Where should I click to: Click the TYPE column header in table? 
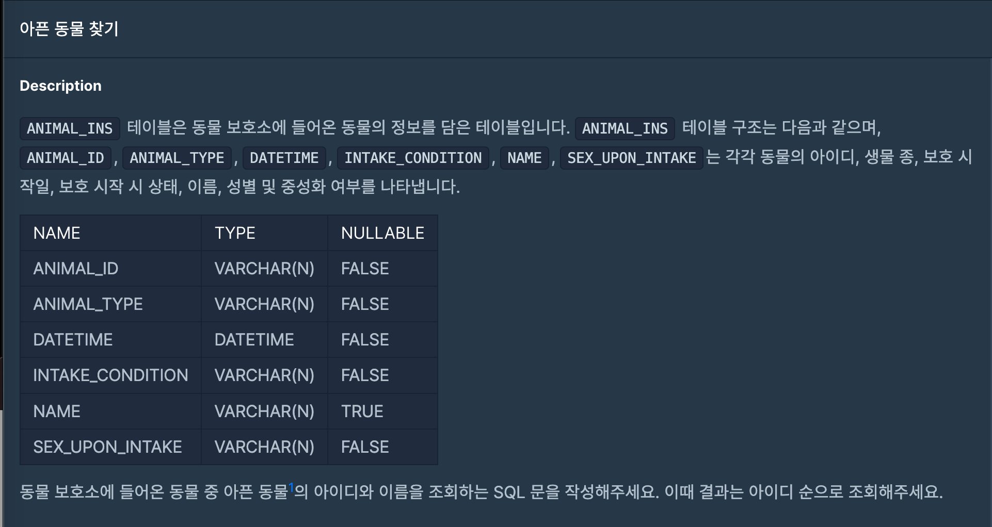pos(235,233)
